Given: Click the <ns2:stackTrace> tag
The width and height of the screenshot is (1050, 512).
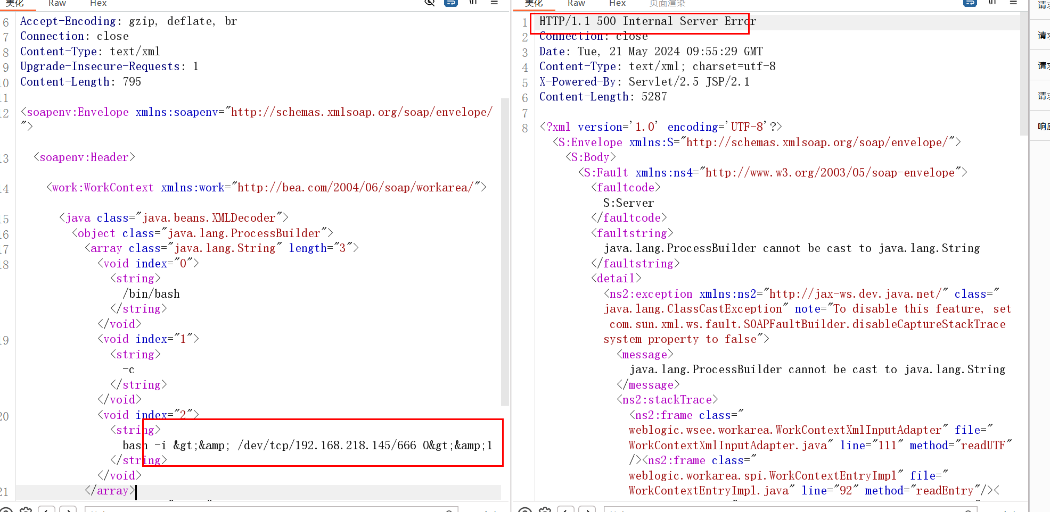Looking at the screenshot, I should (667, 400).
